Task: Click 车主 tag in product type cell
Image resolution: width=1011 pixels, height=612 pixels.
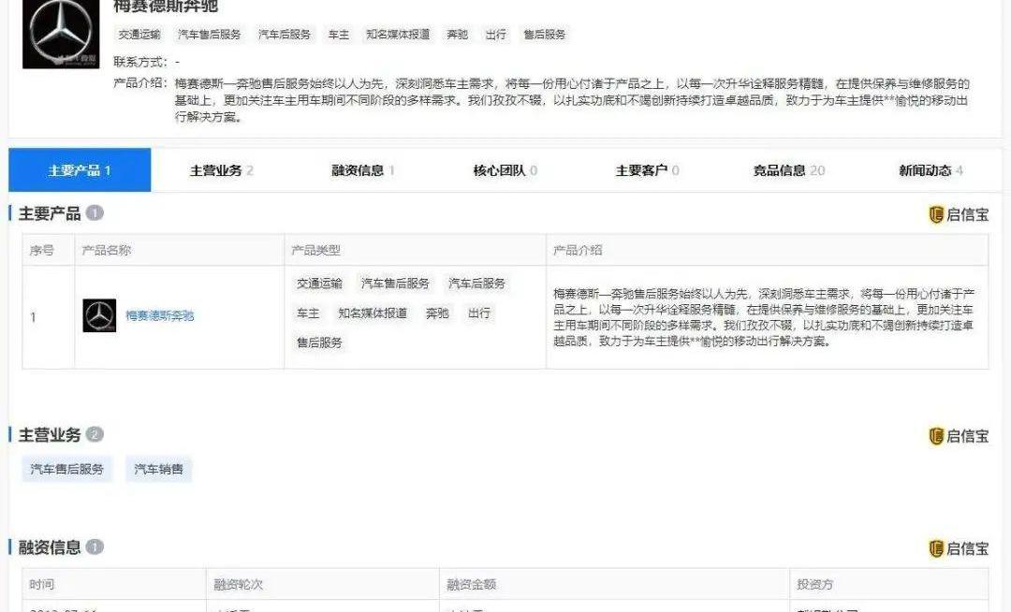Action: pyautogui.click(x=308, y=313)
